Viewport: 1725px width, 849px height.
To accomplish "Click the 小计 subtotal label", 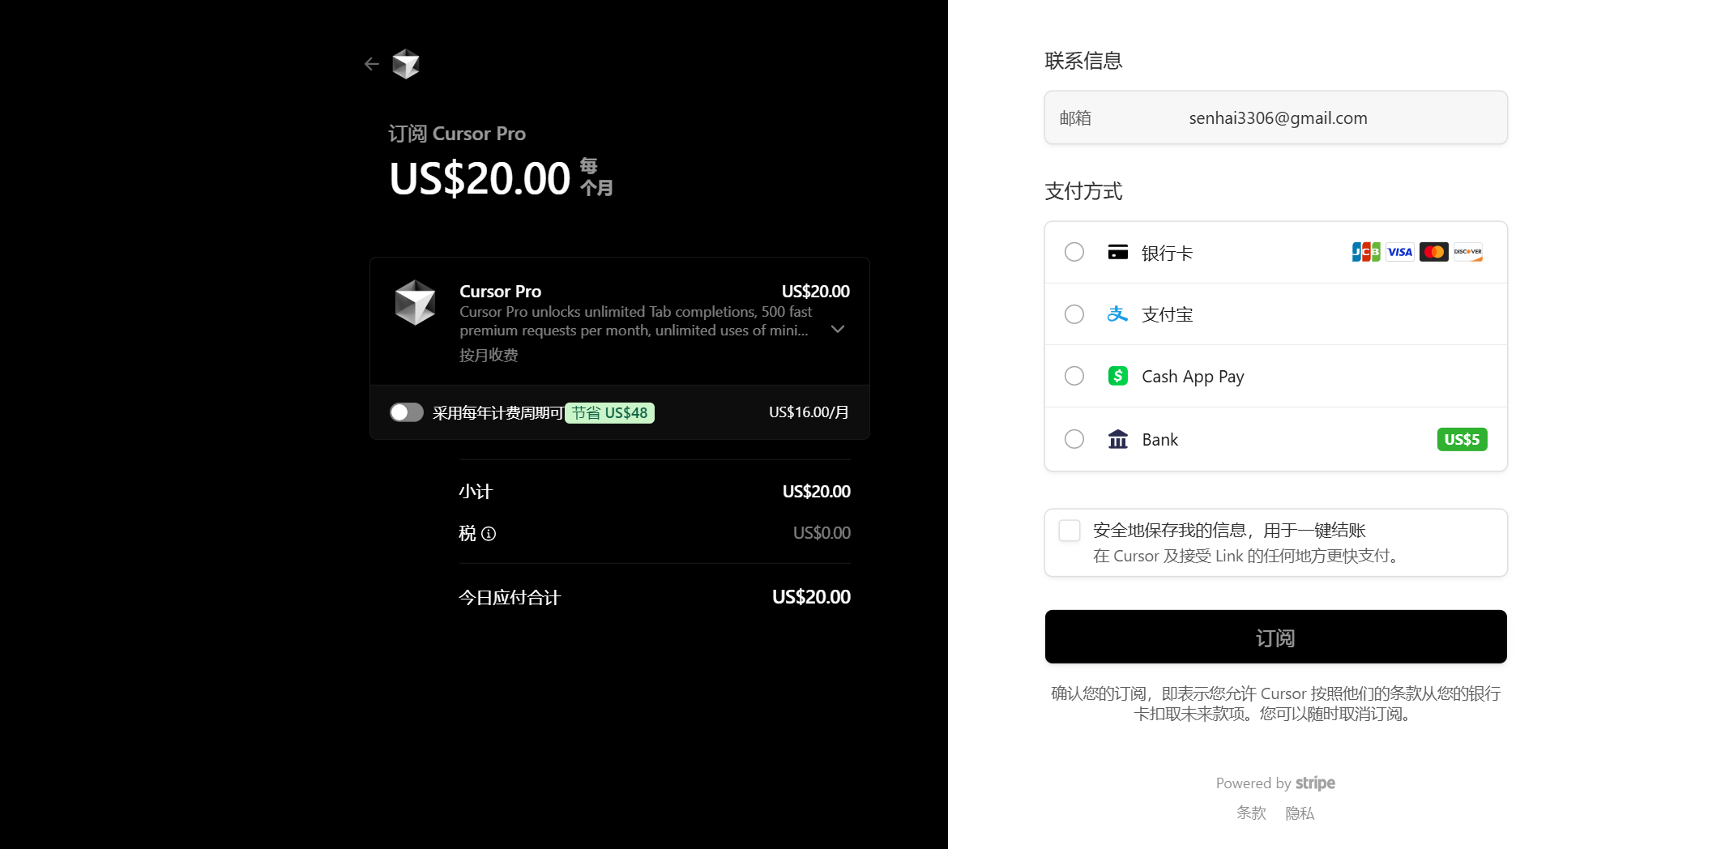I will (x=476, y=492).
